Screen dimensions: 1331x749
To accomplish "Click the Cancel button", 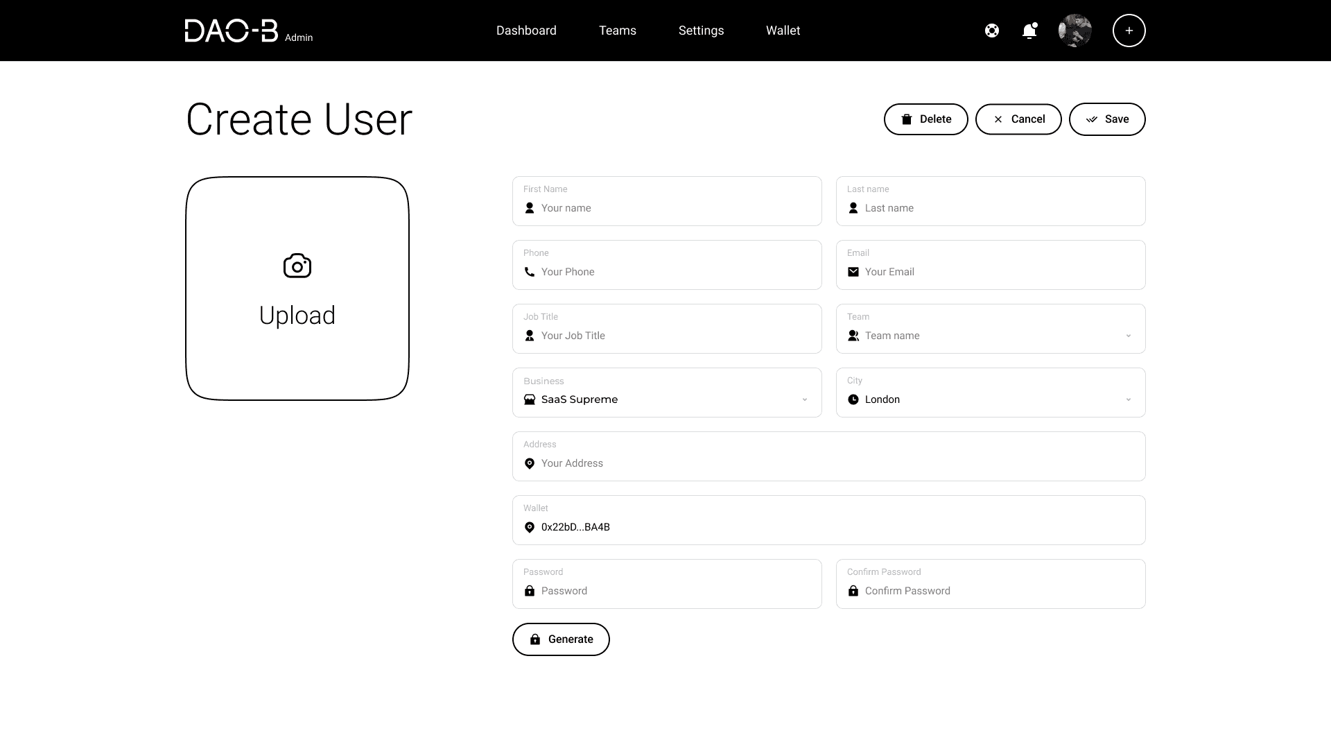I will tap(1018, 119).
